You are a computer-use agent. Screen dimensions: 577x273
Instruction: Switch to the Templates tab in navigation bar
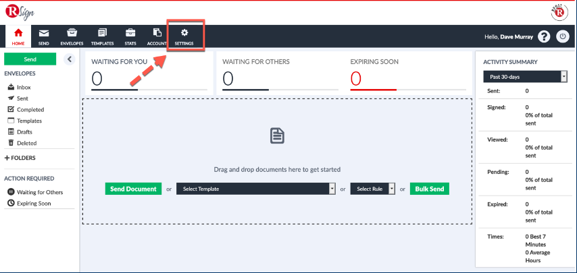102,36
